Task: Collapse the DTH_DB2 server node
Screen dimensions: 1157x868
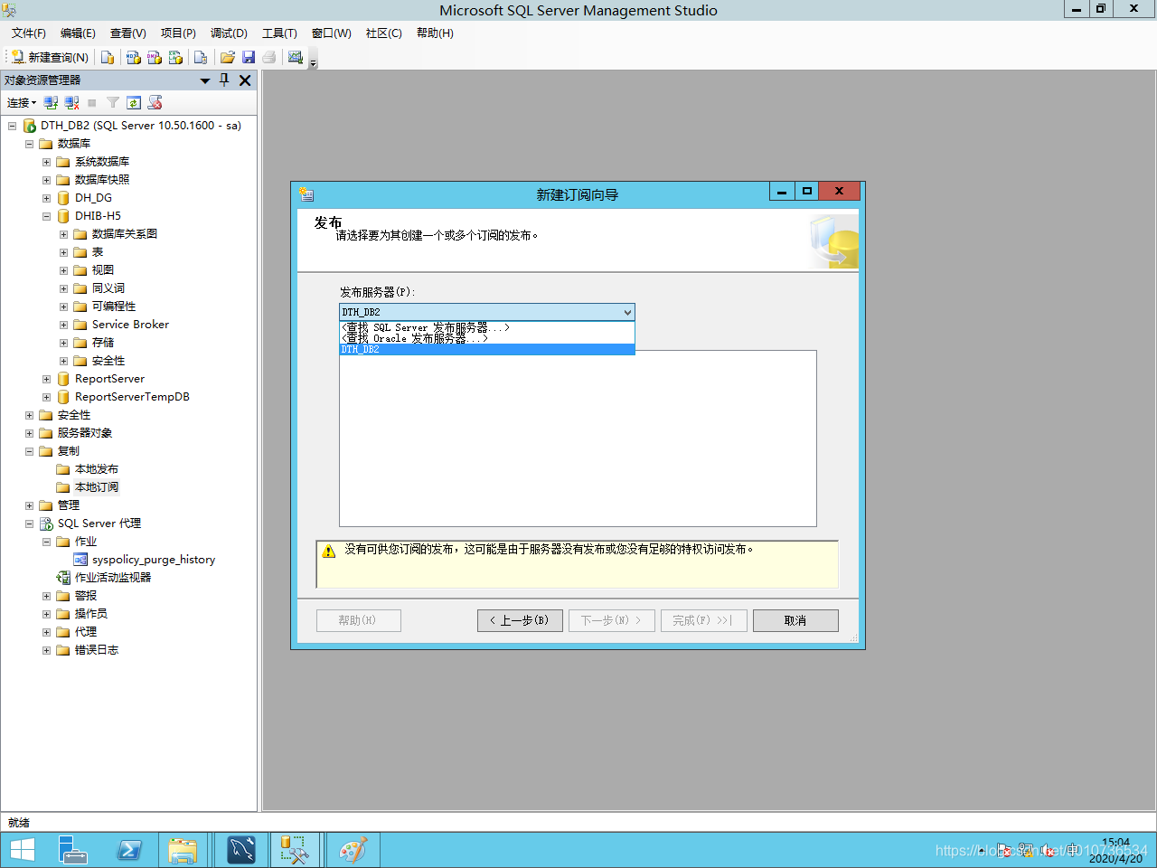Action: click(x=12, y=126)
